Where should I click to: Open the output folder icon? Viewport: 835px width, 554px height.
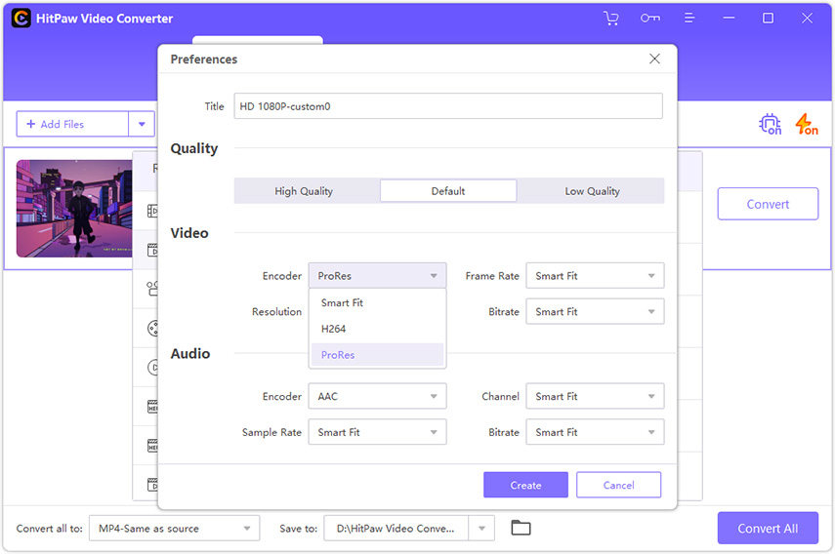pos(521,528)
